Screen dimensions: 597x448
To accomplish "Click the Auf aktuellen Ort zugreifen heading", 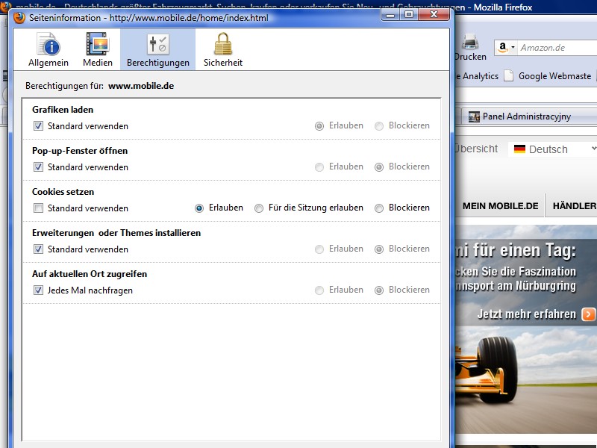I will click(90, 274).
